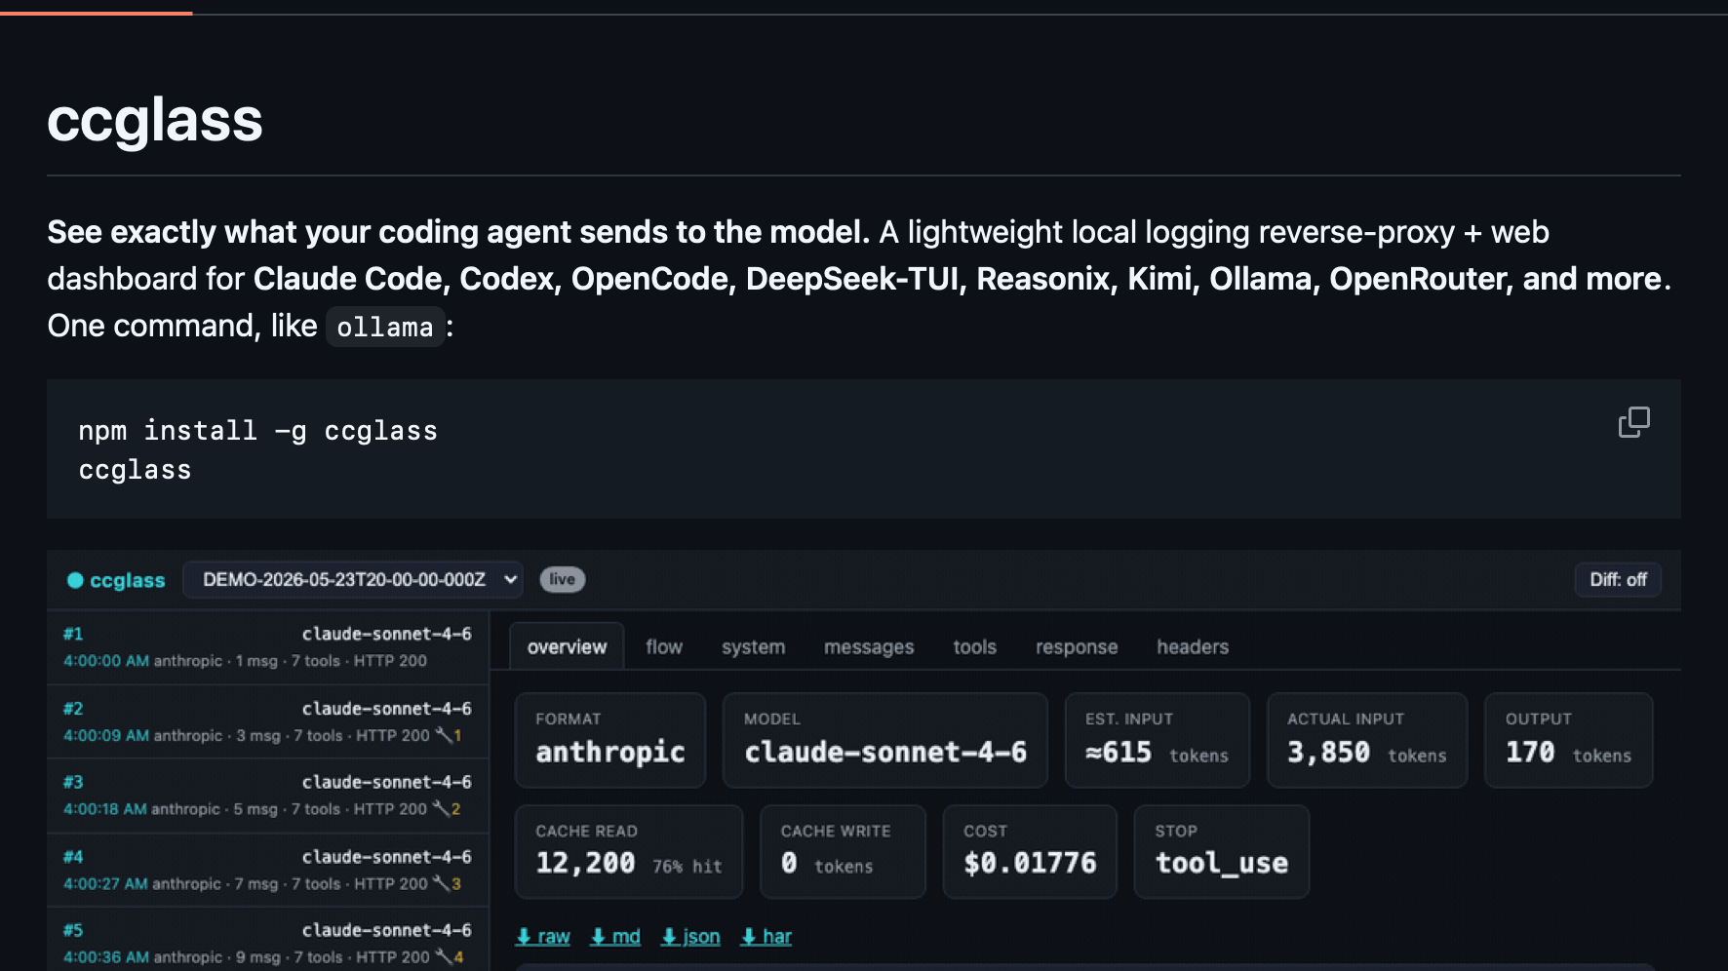1728x971 pixels.
Task: Click the 76% hit cache label
Action: pos(687,867)
